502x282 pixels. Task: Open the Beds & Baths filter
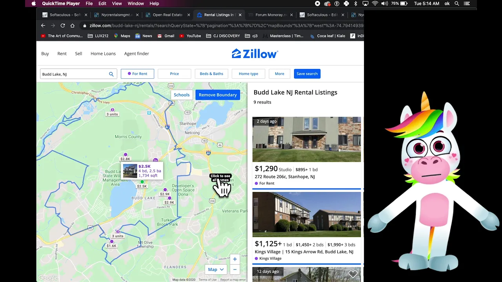(x=211, y=74)
